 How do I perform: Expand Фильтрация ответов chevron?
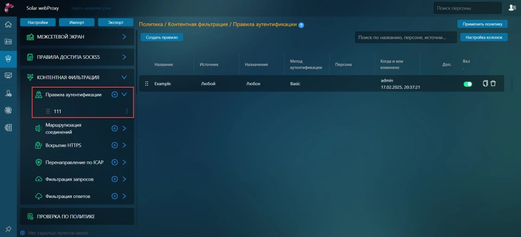point(124,196)
